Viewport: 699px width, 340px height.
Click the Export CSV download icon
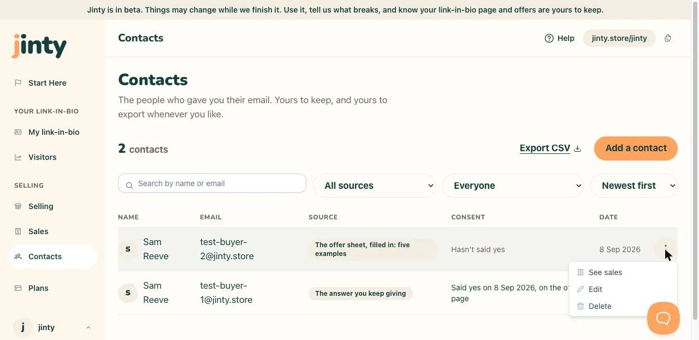[578, 148]
